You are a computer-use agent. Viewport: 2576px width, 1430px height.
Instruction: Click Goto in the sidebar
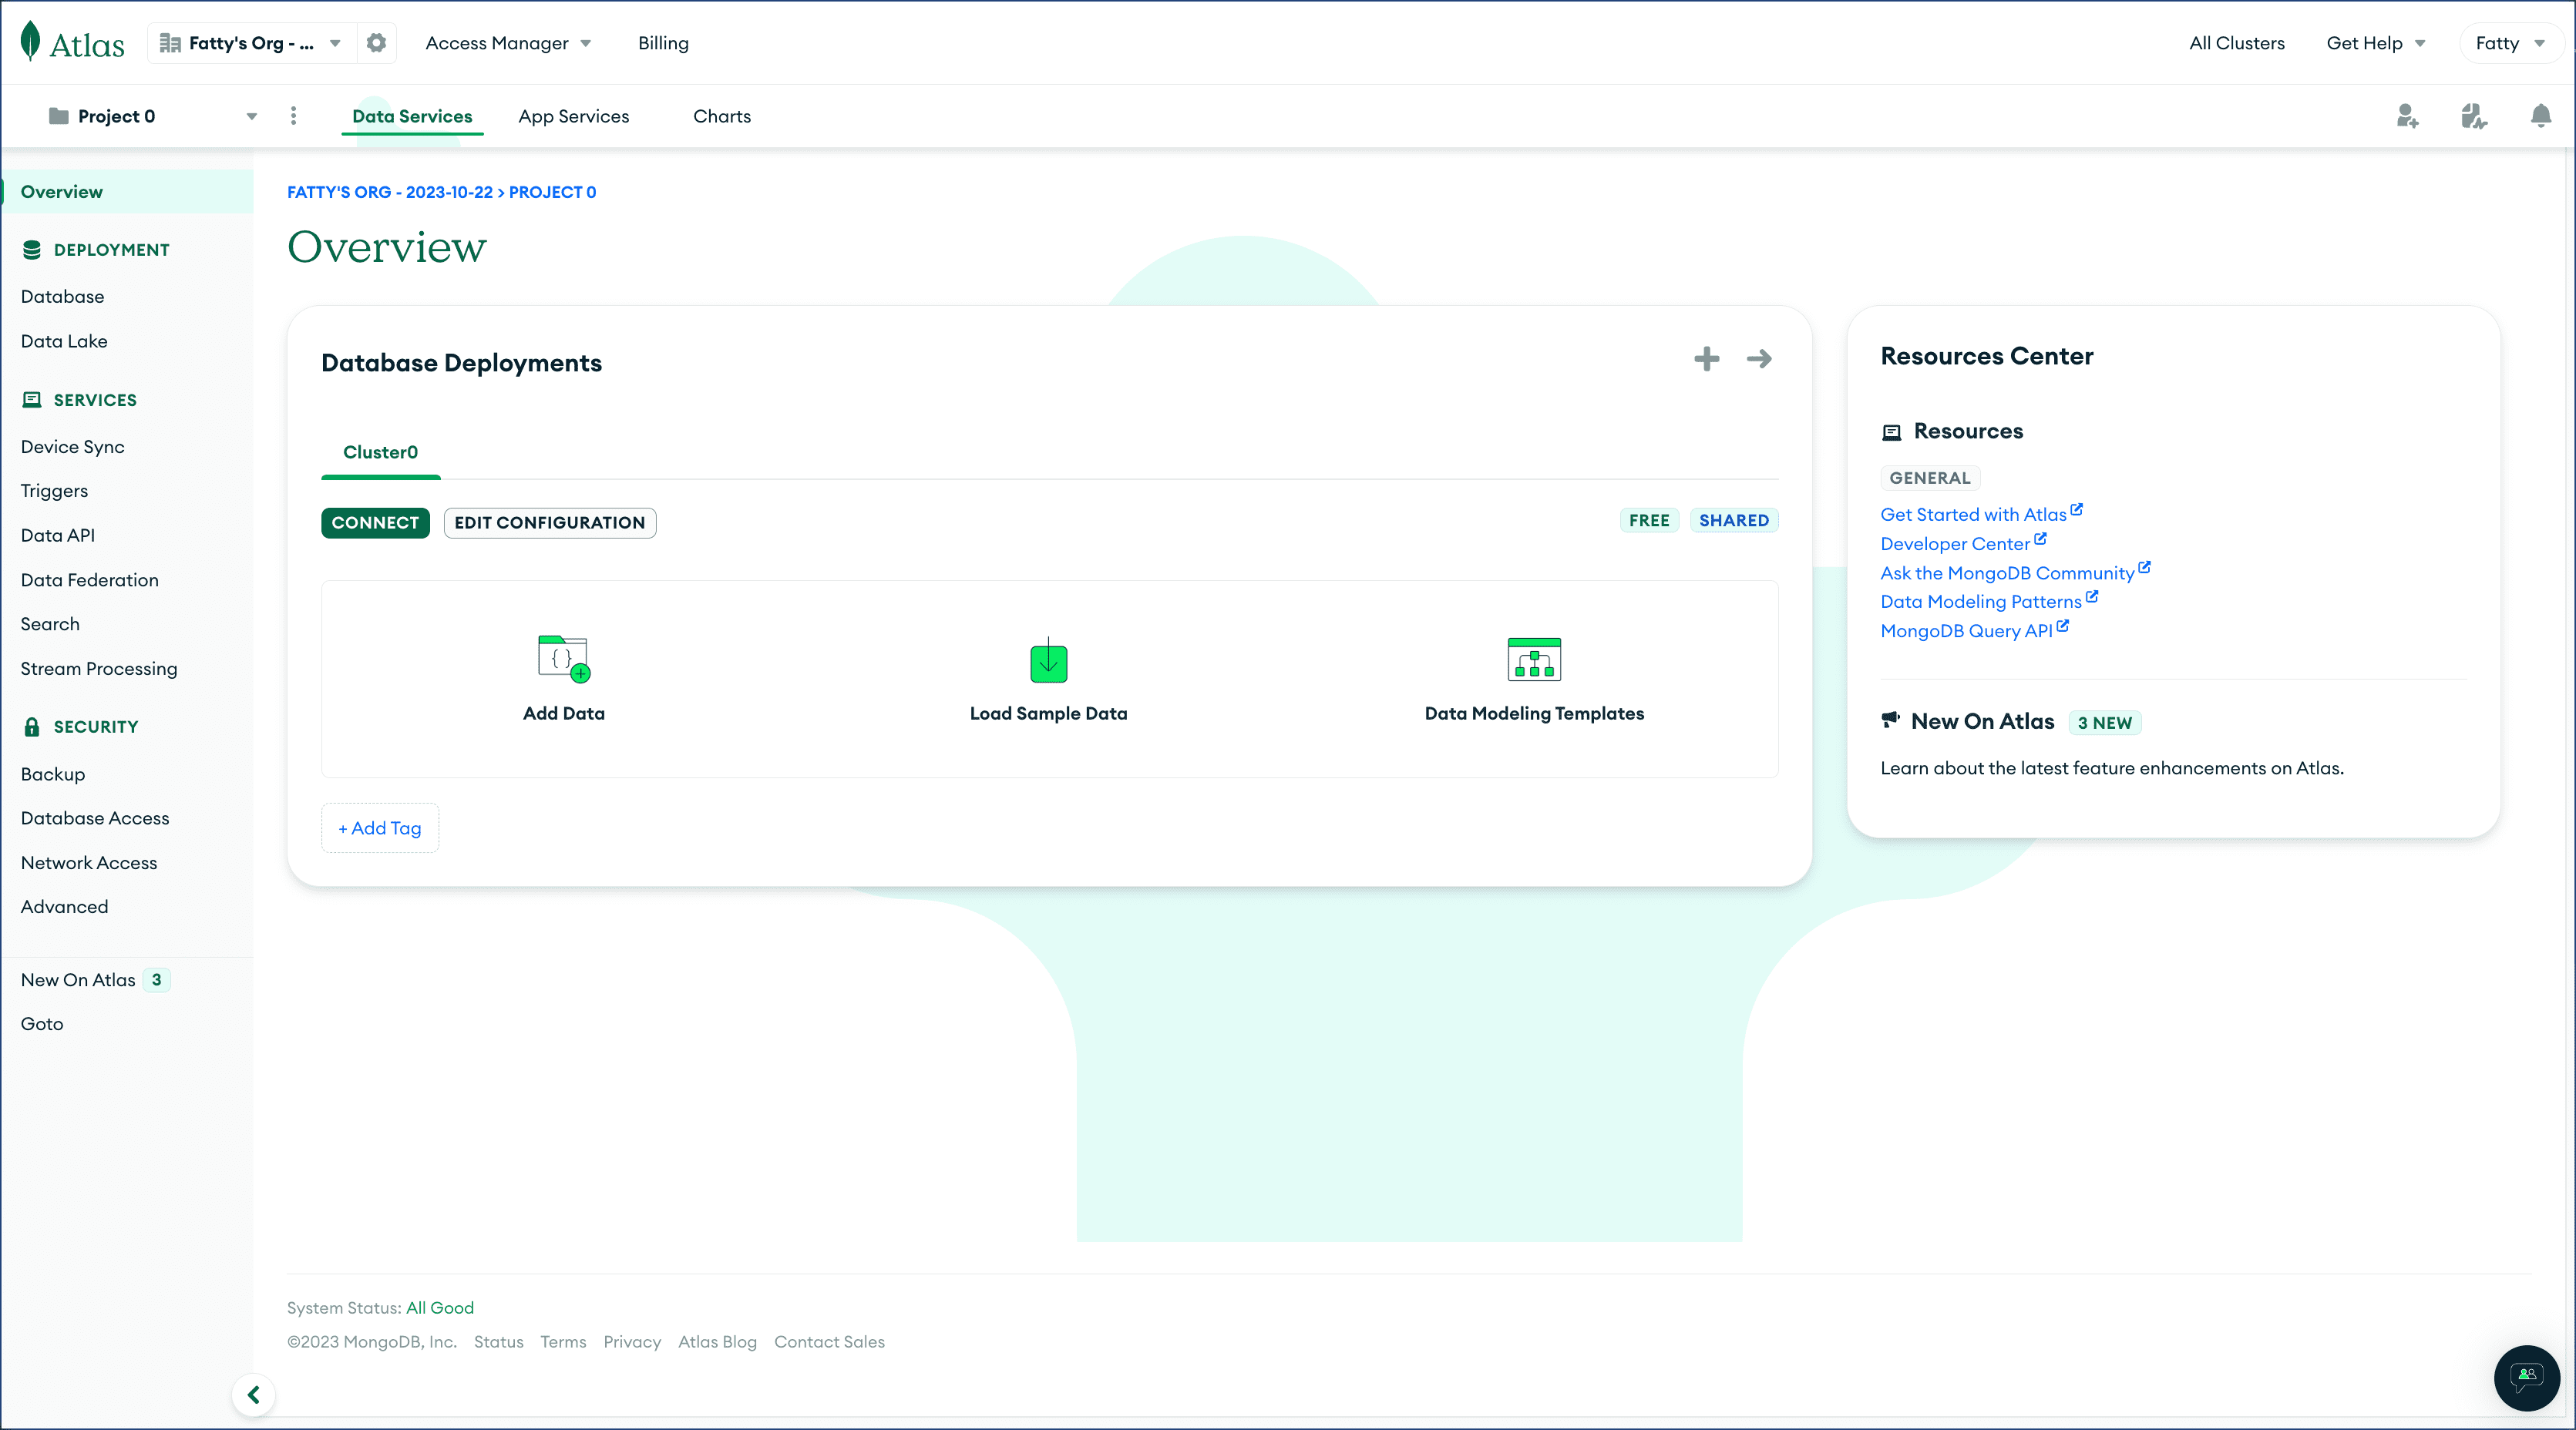tap(42, 1024)
